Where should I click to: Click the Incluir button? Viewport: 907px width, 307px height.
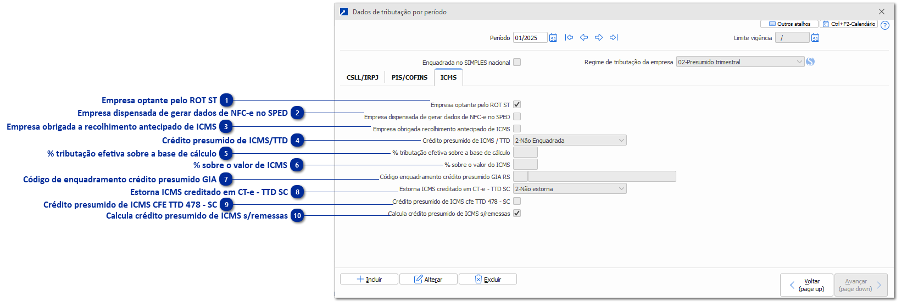(369, 279)
